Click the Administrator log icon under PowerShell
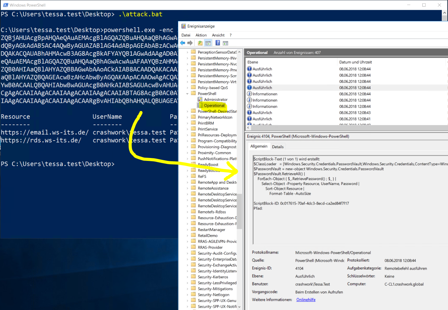The width and height of the screenshot is (448, 310). [200, 100]
